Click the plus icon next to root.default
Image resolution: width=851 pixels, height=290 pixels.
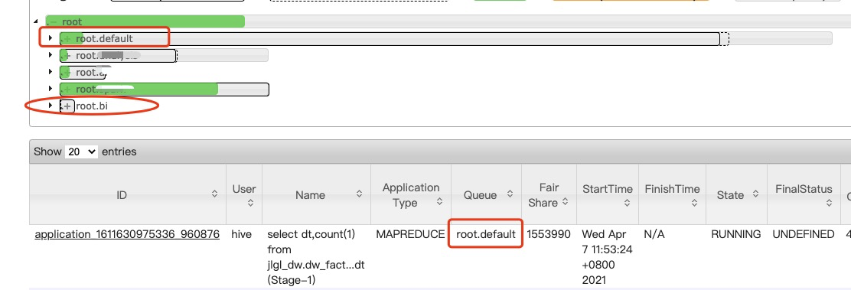67,39
